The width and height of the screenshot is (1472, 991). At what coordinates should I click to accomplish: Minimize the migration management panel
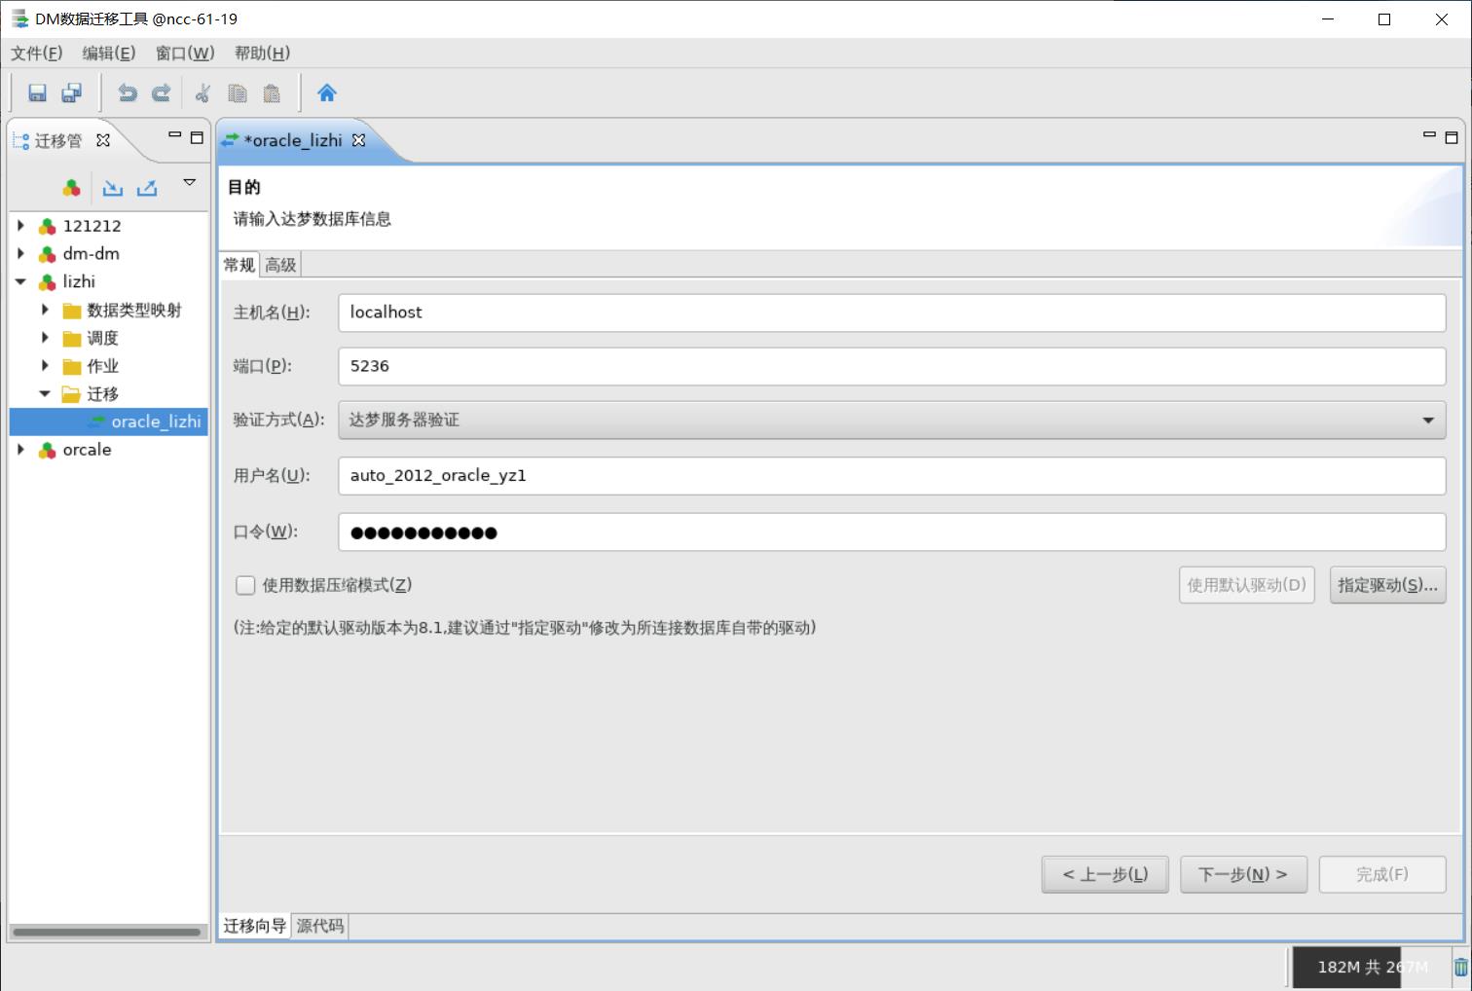174,136
